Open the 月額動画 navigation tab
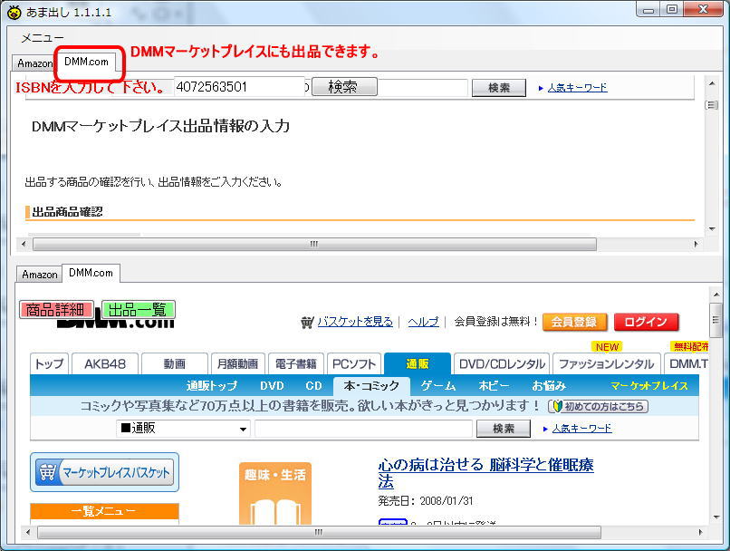This screenshot has width=730, height=551. click(x=238, y=363)
